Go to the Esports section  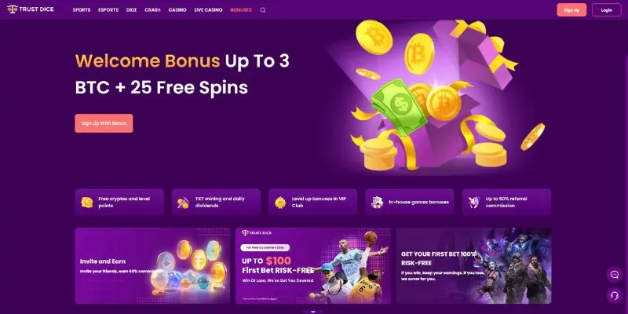[108, 10]
